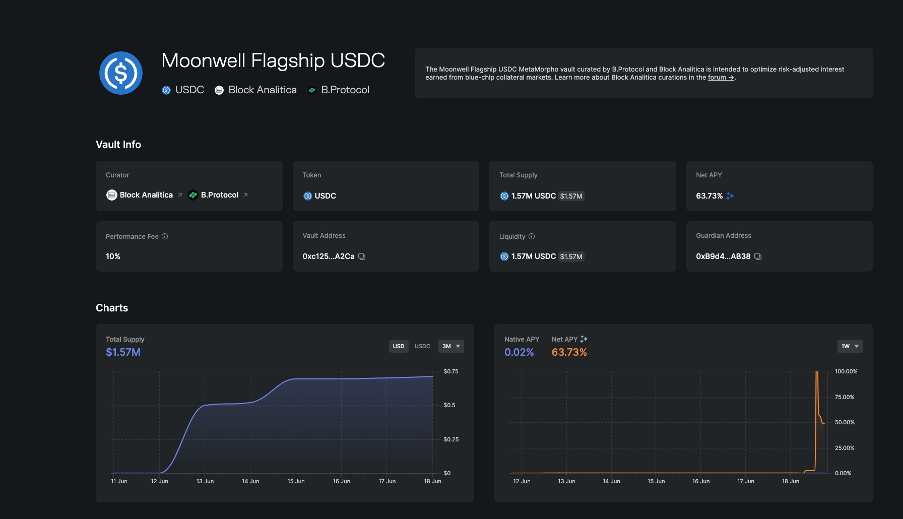Click the B.Protocol icon in the header
This screenshot has width=903, height=519.
click(x=312, y=90)
